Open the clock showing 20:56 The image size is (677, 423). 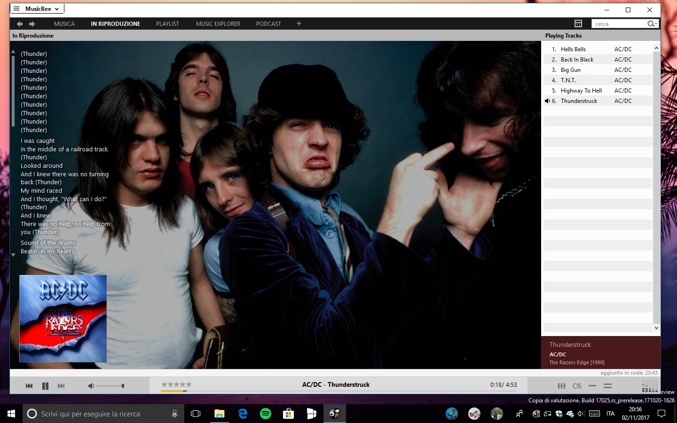coord(635,414)
